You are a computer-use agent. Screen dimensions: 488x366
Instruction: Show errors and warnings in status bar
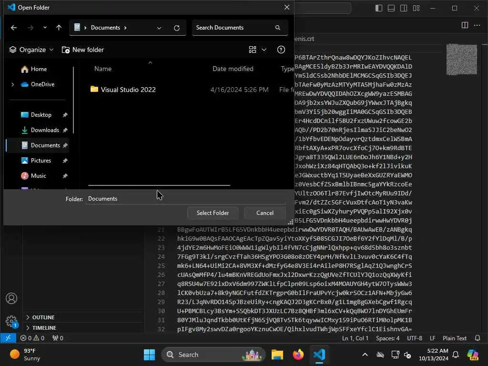click(x=32, y=338)
